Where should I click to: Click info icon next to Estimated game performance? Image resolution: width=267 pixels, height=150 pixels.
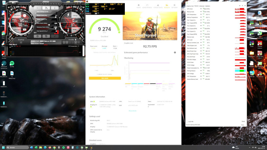pyautogui.click(x=175, y=53)
